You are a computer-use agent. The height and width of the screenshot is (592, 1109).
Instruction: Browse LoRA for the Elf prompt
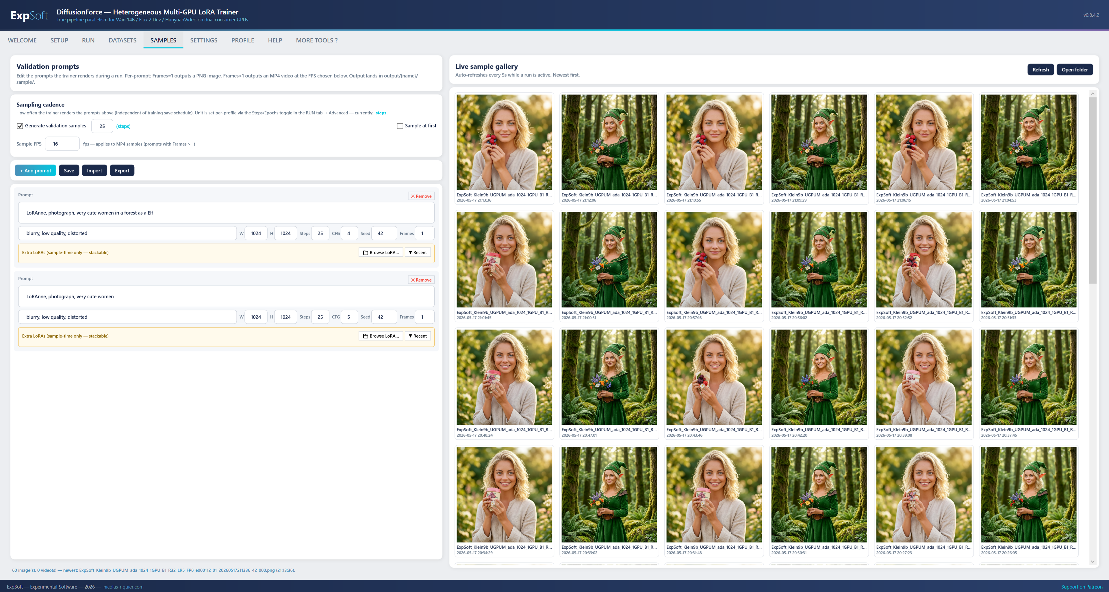381,253
